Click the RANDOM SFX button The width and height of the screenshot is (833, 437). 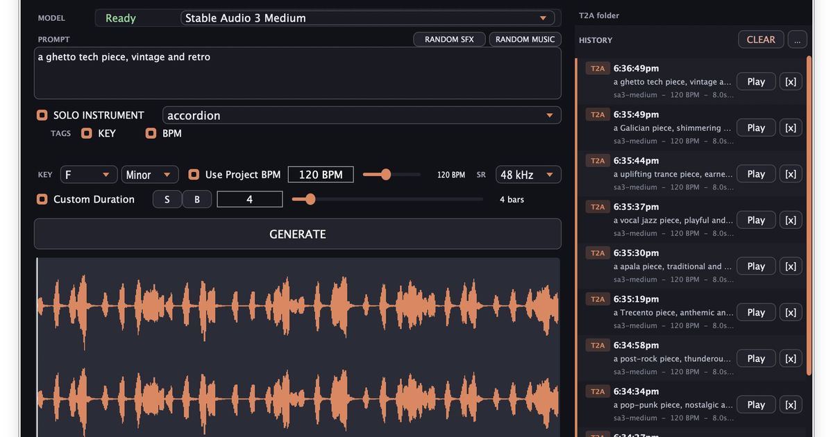[449, 40]
